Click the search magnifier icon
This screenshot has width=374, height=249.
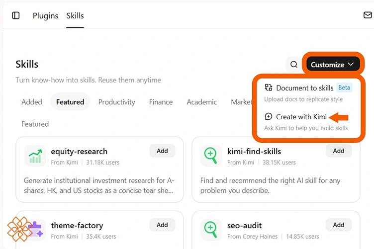point(294,64)
